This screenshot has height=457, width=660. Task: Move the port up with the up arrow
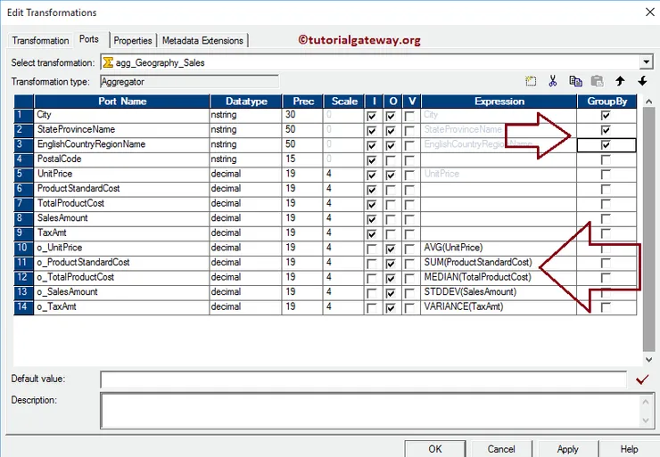point(620,81)
